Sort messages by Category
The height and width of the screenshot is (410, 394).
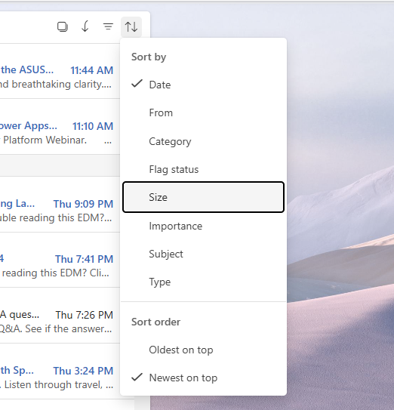click(x=203, y=141)
